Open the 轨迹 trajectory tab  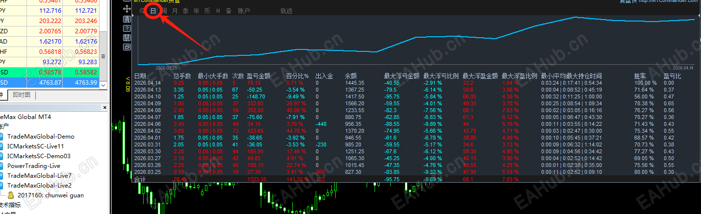pyautogui.click(x=287, y=11)
